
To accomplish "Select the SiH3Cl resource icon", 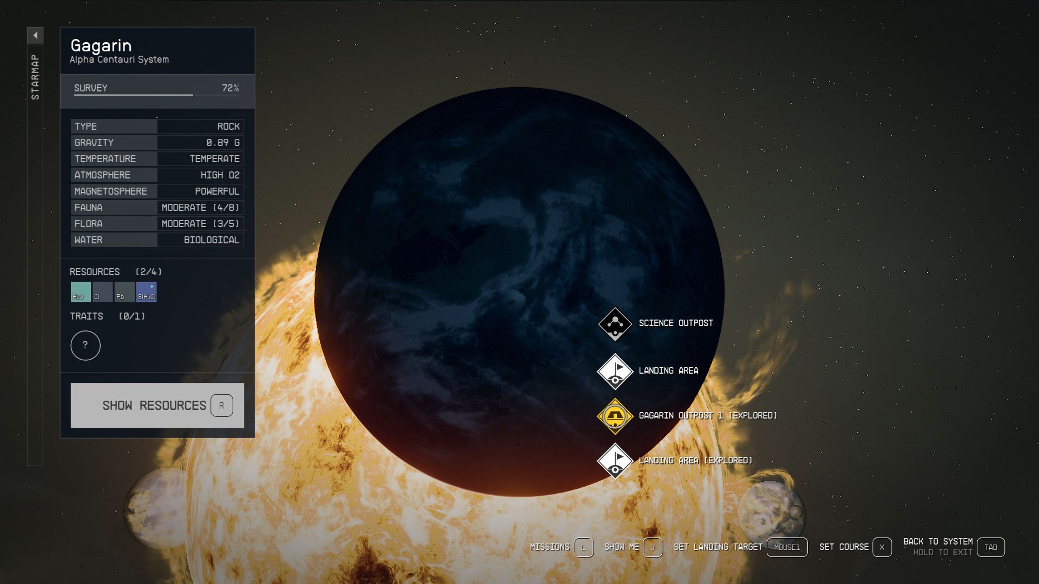I will (146, 292).
